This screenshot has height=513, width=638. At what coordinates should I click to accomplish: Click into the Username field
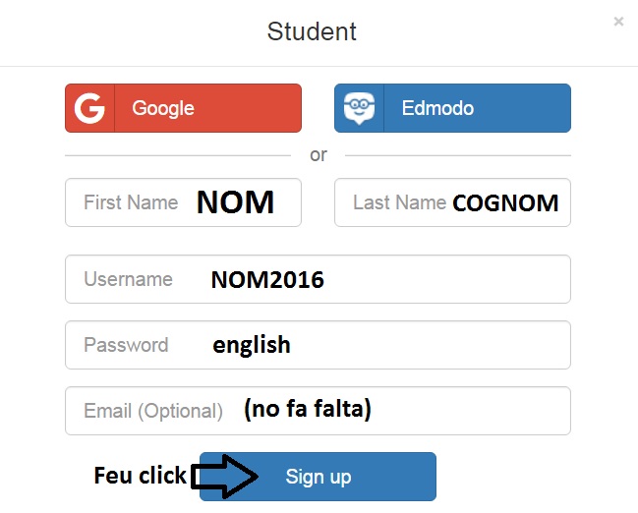pyautogui.click(x=128, y=280)
